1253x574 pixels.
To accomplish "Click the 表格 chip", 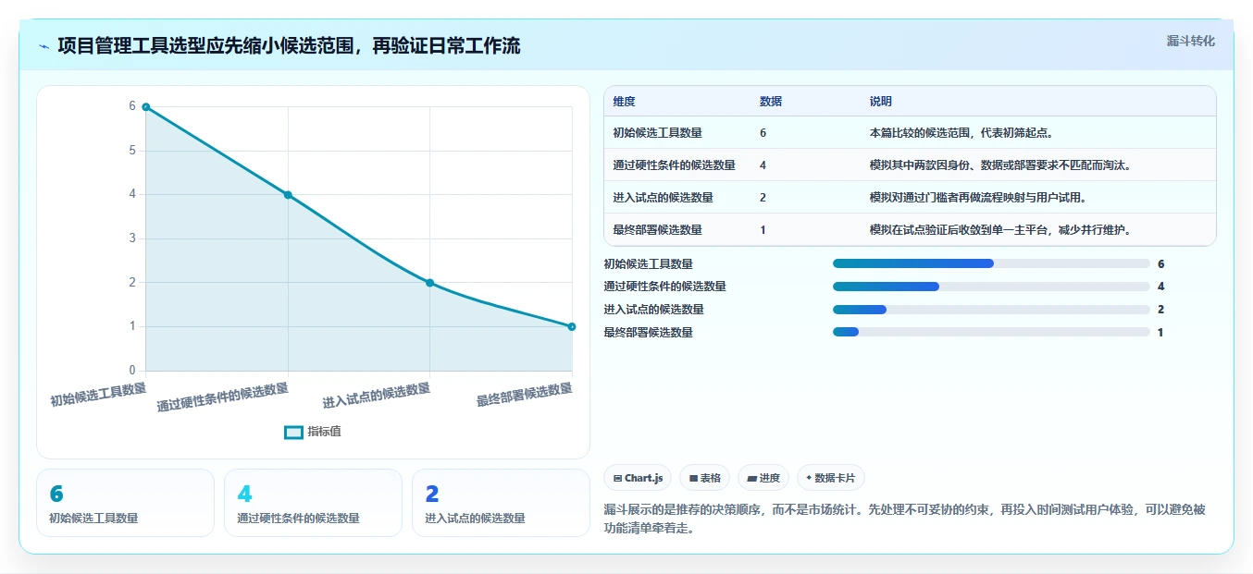I will (x=704, y=478).
